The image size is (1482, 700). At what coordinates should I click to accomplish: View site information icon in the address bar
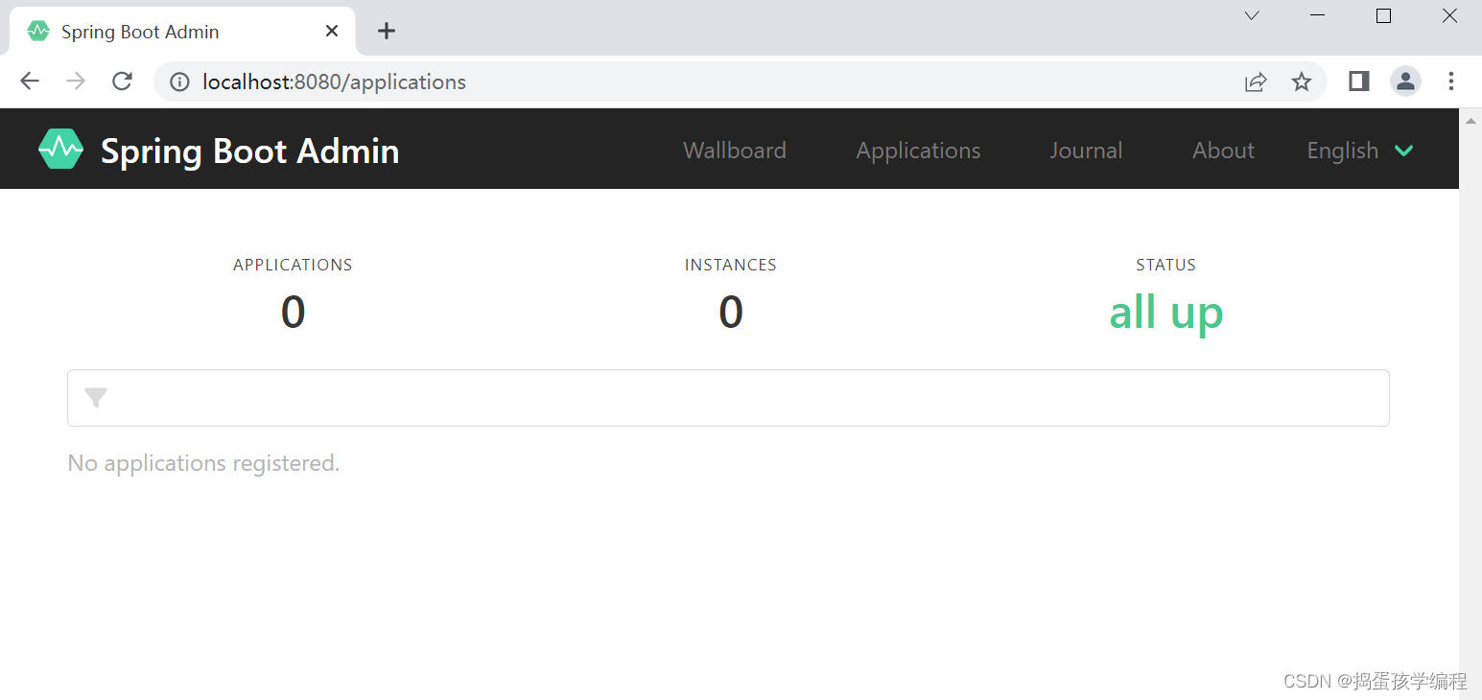click(x=179, y=82)
